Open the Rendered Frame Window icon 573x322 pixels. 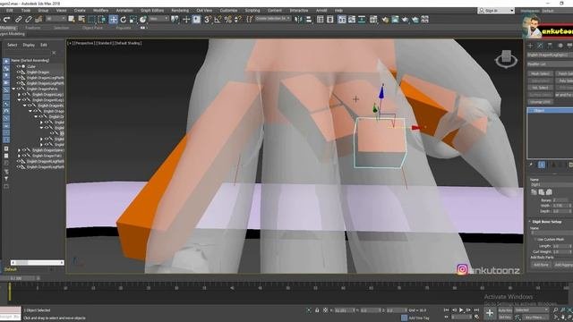[x=395, y=20]
